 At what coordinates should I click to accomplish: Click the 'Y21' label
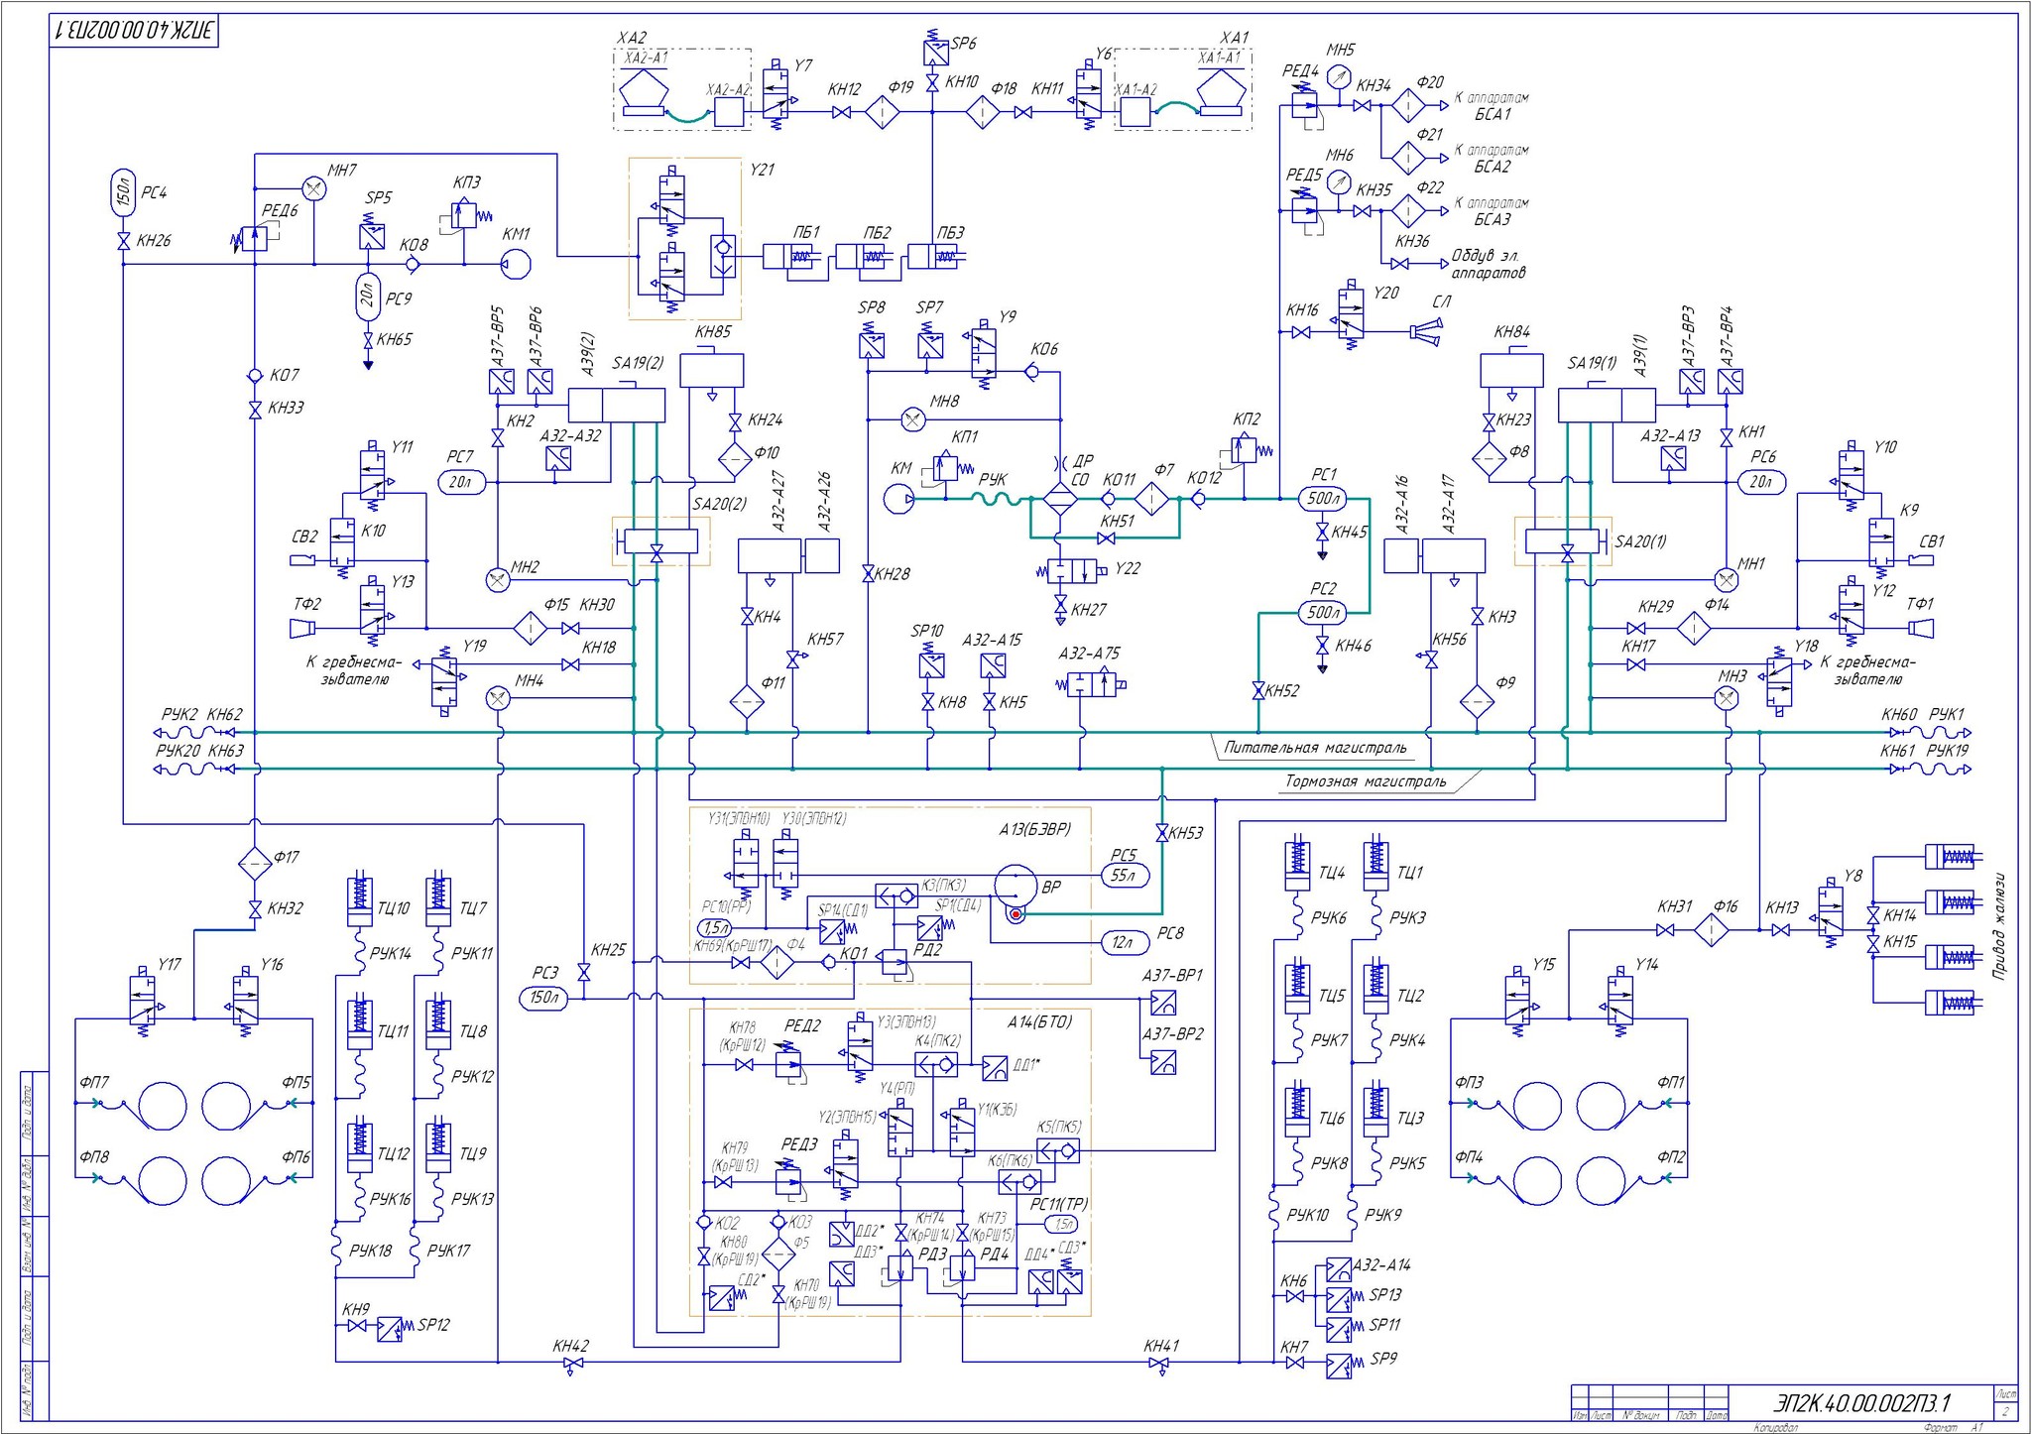761,170
